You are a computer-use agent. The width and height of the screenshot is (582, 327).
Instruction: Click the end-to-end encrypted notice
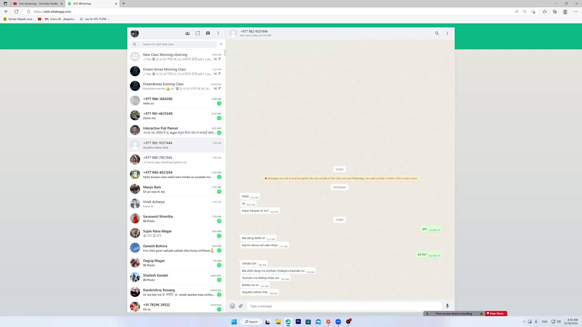(x=341, y=178)
